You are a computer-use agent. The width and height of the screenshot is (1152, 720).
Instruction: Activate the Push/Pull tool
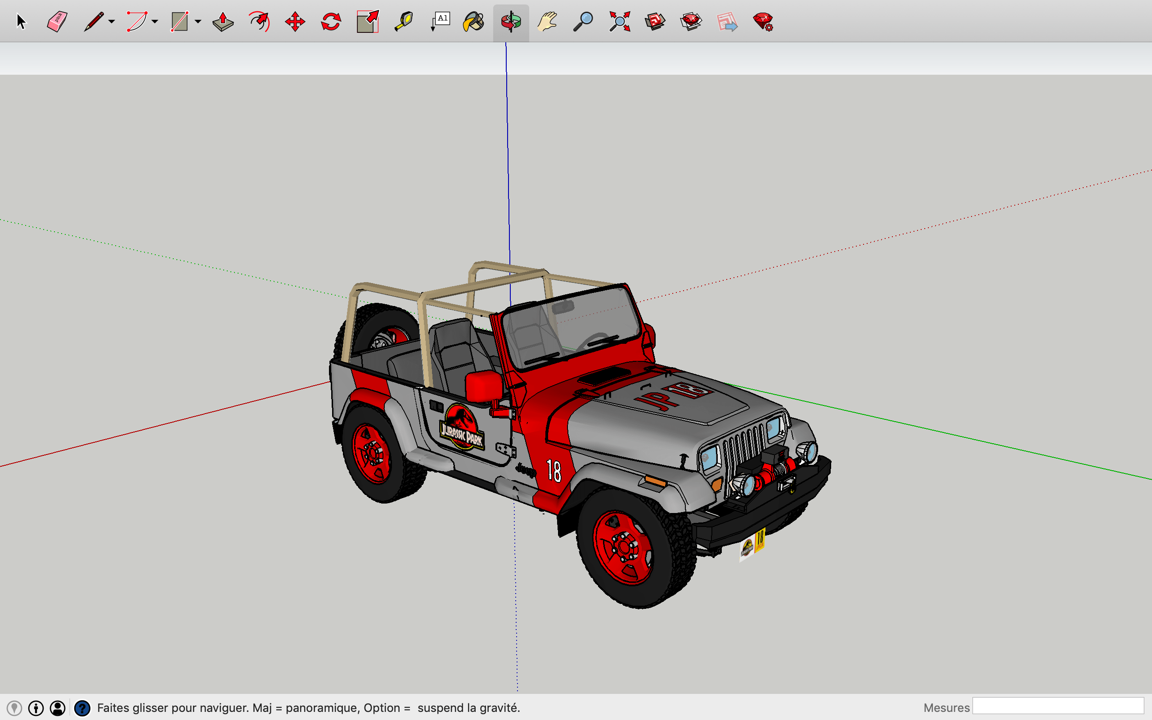point(223,22)
